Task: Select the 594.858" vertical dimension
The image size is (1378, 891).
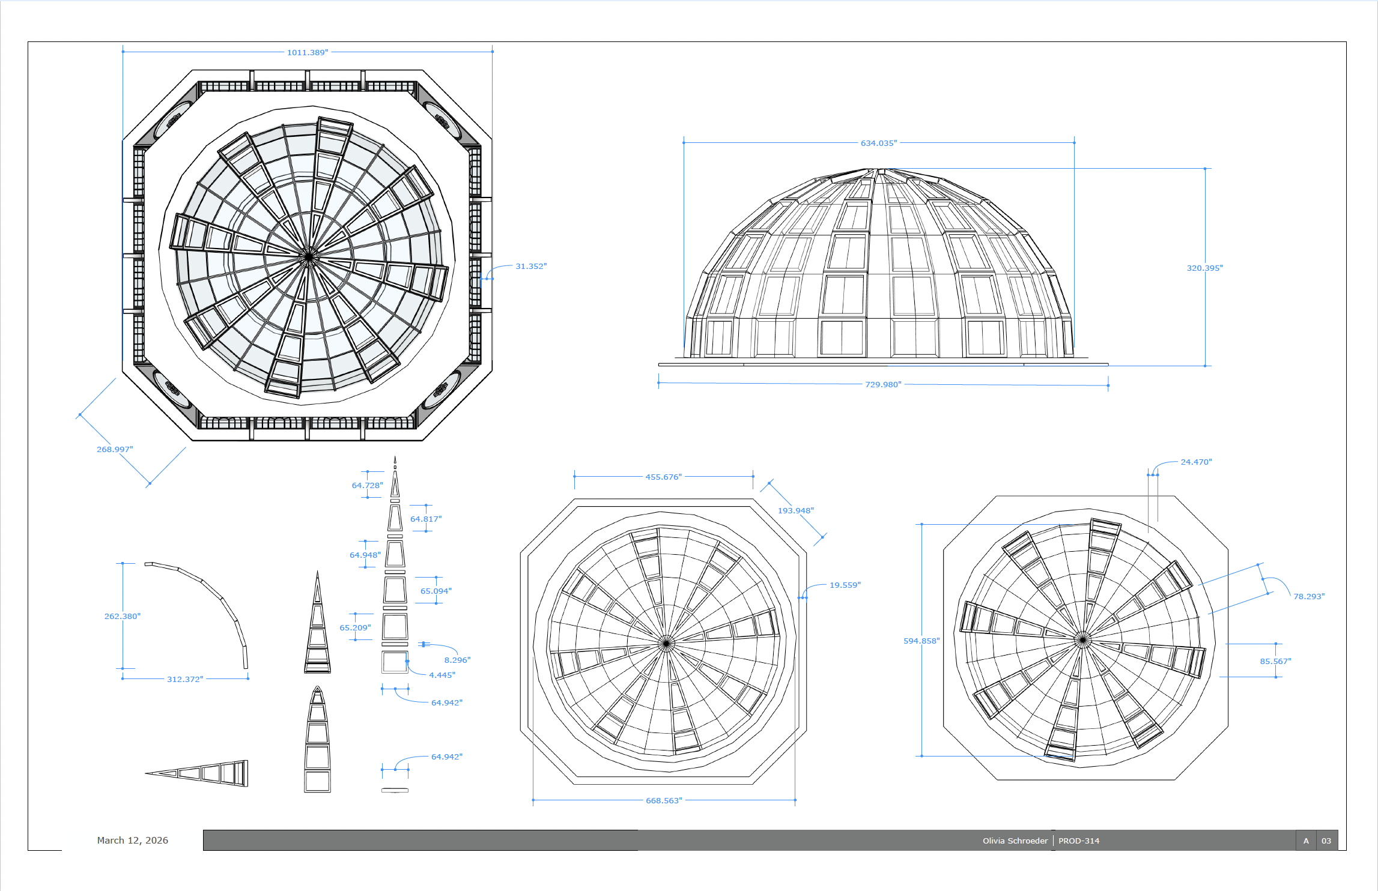Action: coord(921,641)
